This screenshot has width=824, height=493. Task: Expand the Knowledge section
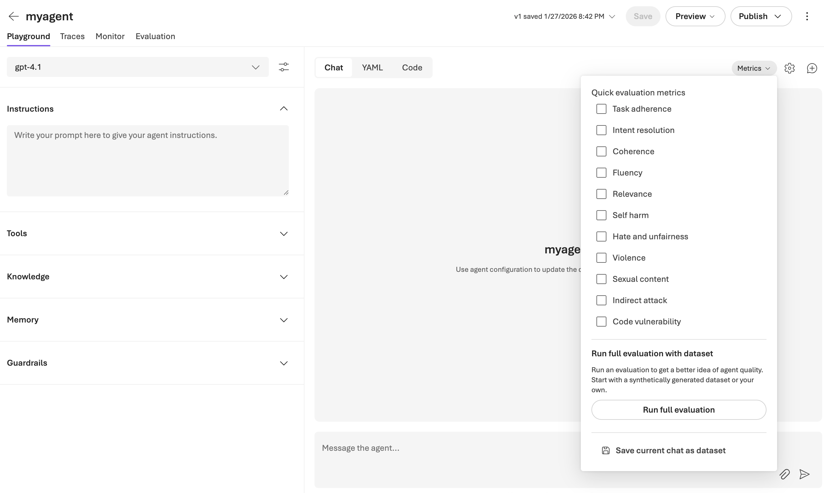[284, 277]
